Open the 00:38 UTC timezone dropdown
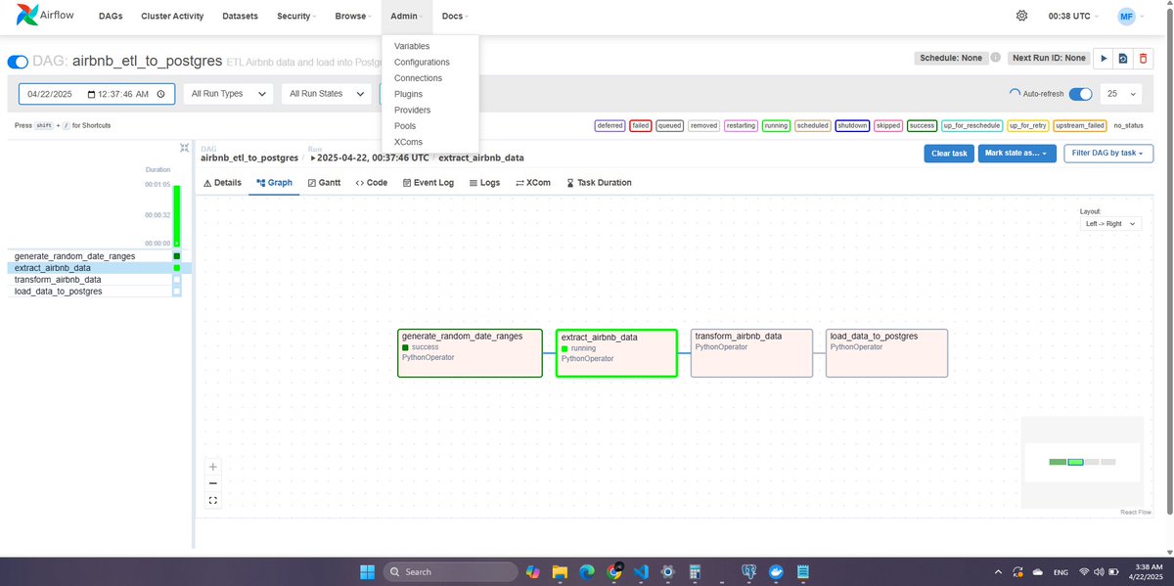The height and width of the screenshot is (586, 1174). 1073,17
